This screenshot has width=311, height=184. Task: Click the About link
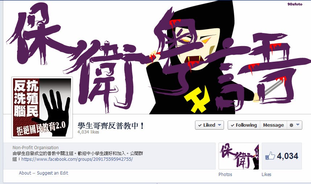[x=25, y=173]
